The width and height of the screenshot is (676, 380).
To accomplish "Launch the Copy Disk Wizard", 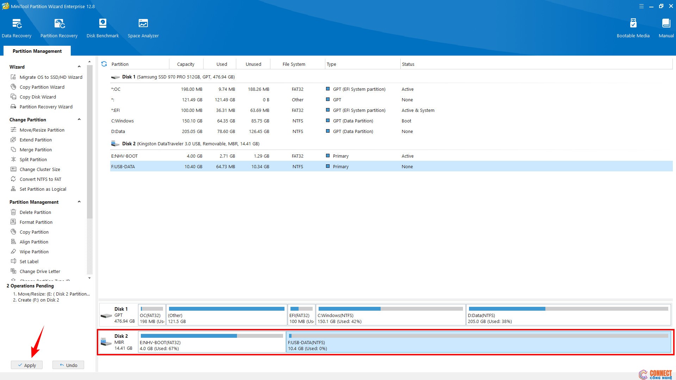I will [34, 97].
